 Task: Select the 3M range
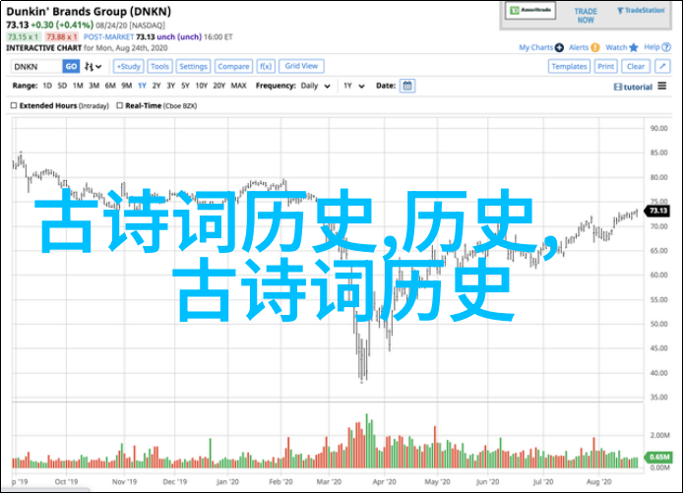click(94, 86)
